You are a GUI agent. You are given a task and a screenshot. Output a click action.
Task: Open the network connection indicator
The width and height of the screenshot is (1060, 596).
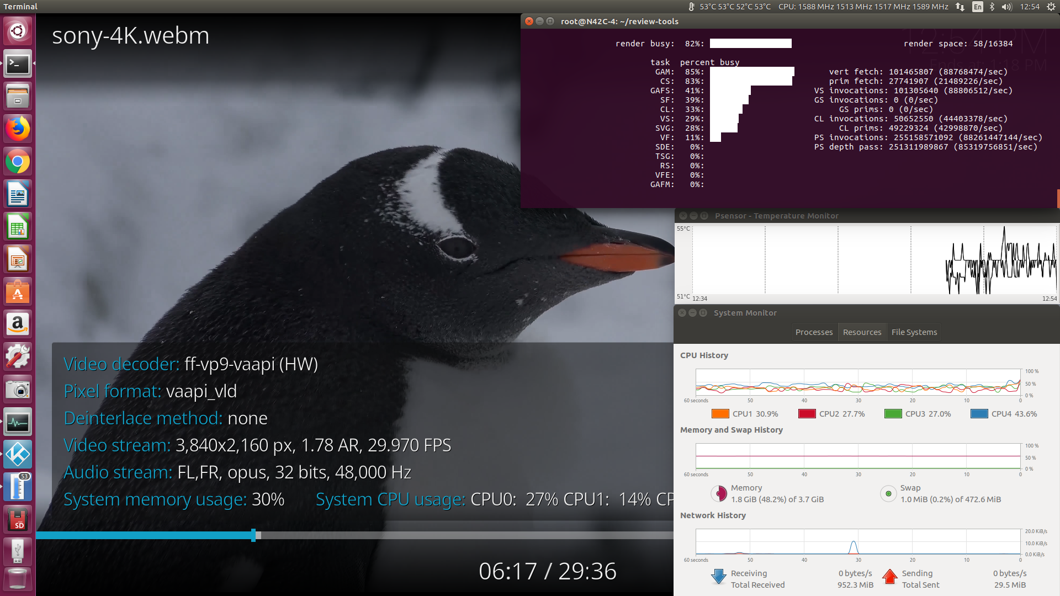point(960,7)
